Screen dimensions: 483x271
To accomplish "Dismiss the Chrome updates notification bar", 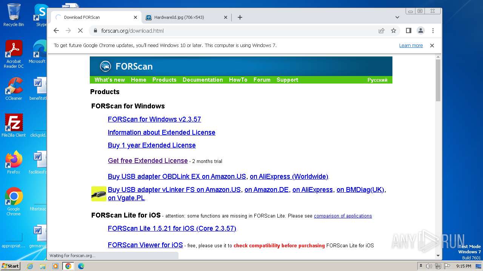I will pyautogui.click(x=432, y=45).
